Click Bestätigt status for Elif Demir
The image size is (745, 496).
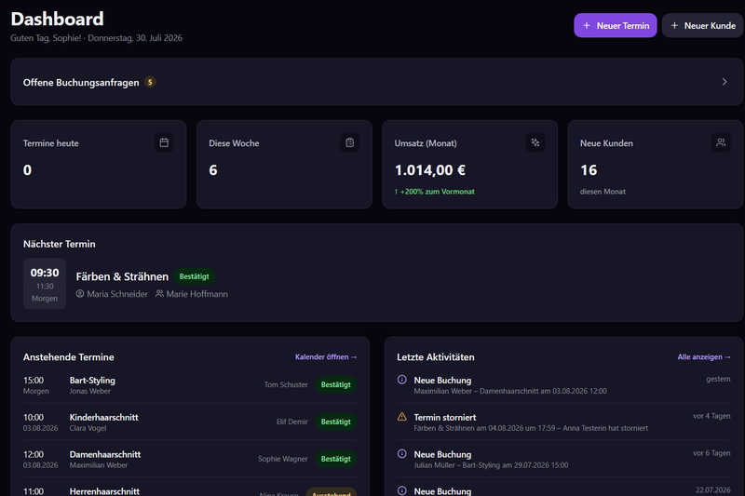[x=336, y=422]
